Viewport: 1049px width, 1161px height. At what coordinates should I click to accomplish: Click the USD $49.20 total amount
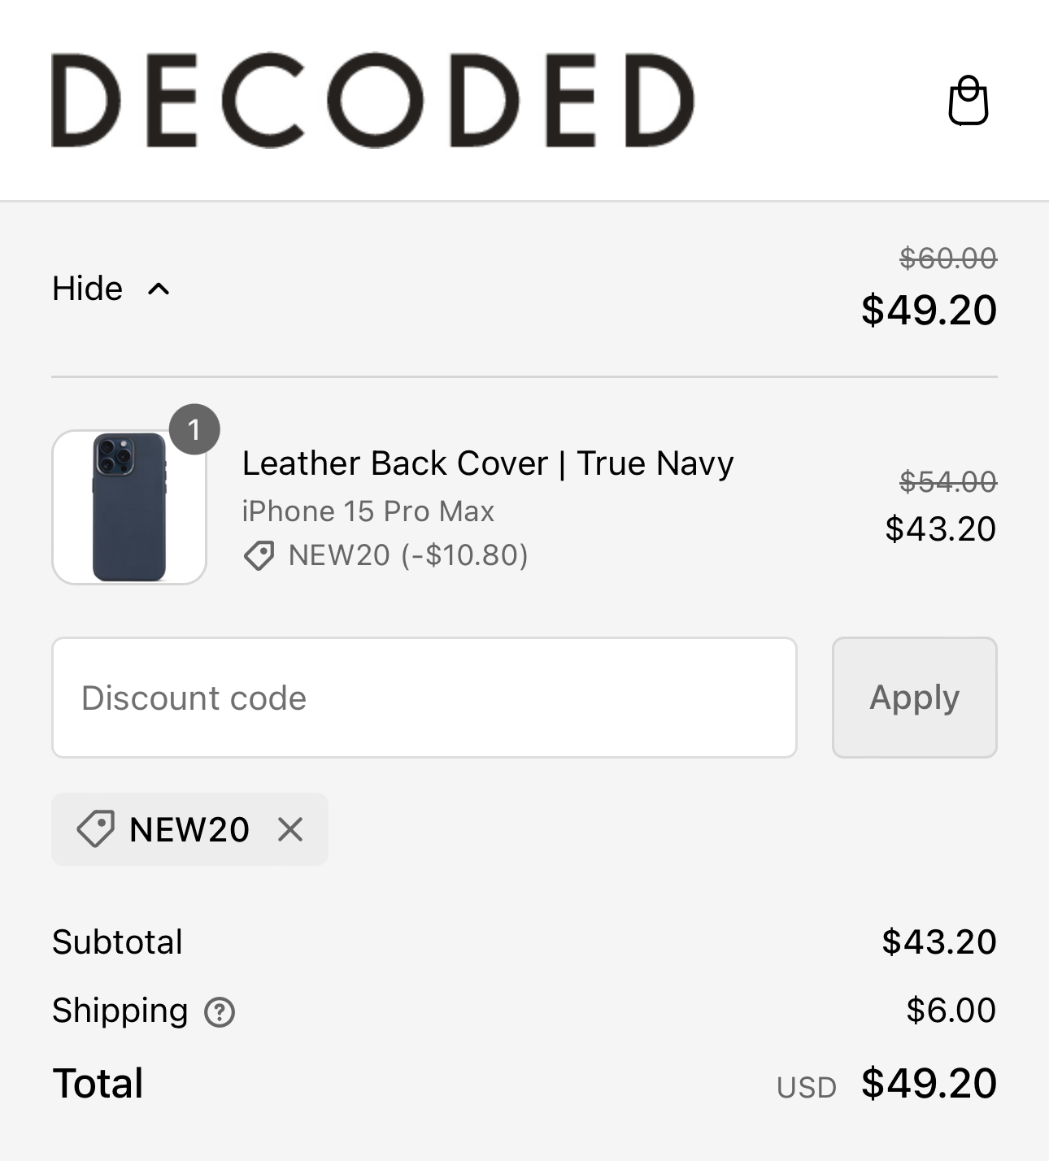point(887,1084)
